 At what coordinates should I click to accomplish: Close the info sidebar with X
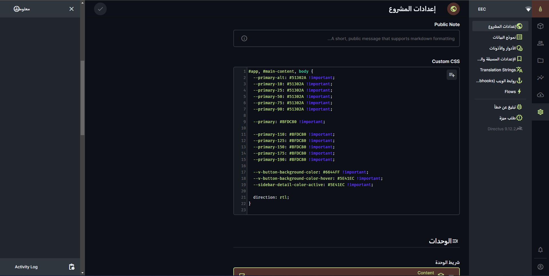click(71, 9)
